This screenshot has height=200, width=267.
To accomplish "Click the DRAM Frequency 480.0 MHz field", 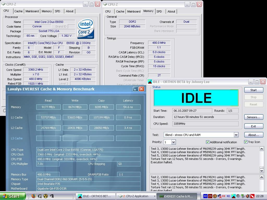I will pyautogui.click(x=159, y=43).
